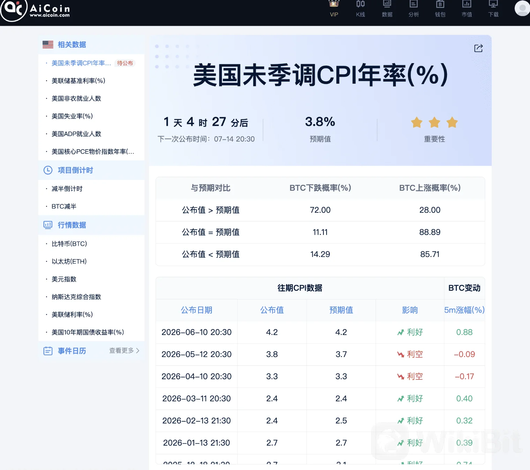Click the chart icon beside 行情数据
The height and width of the screenshot is (470, 530).
[48, 225]
